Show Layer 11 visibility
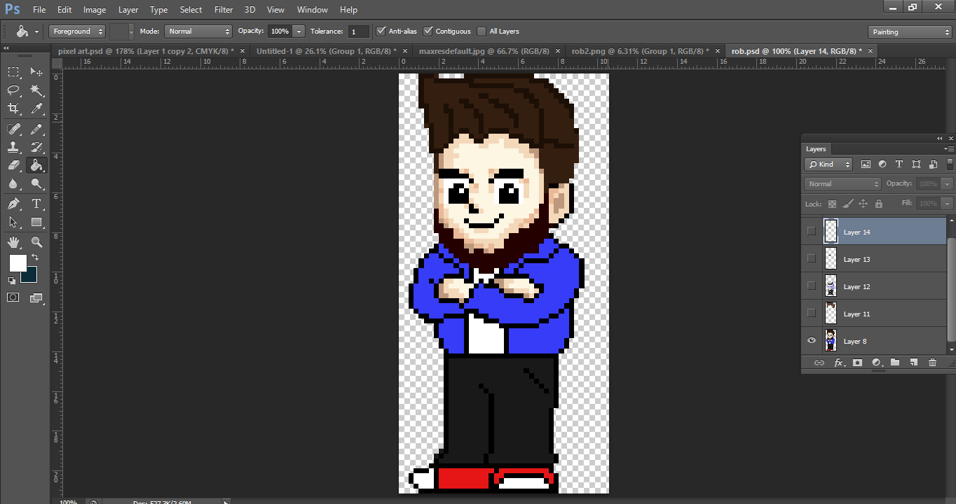This screenshot has height=504, width=956. [812, 313]
